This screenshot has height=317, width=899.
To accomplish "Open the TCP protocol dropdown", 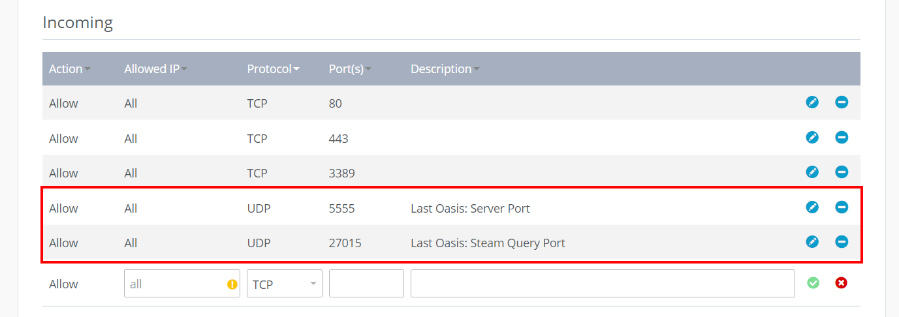I will (x=285, y=284).
